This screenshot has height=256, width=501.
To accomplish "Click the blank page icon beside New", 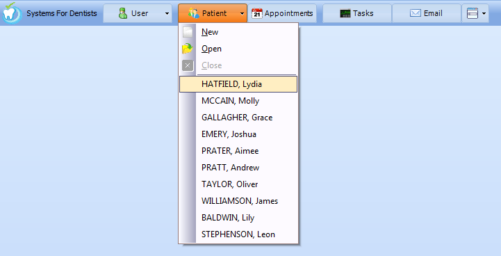I will [x=188, y=32].
